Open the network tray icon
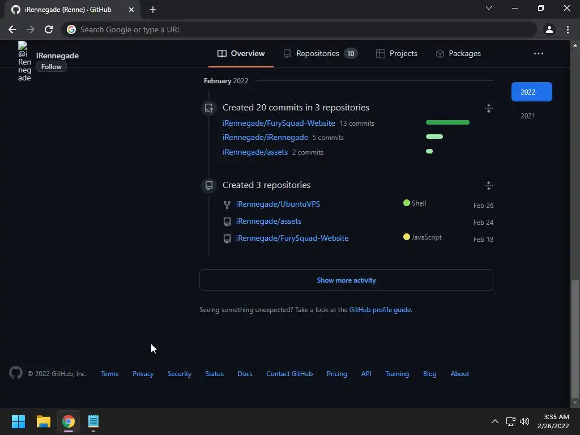 pyautogui.click(x=511, y=421)
